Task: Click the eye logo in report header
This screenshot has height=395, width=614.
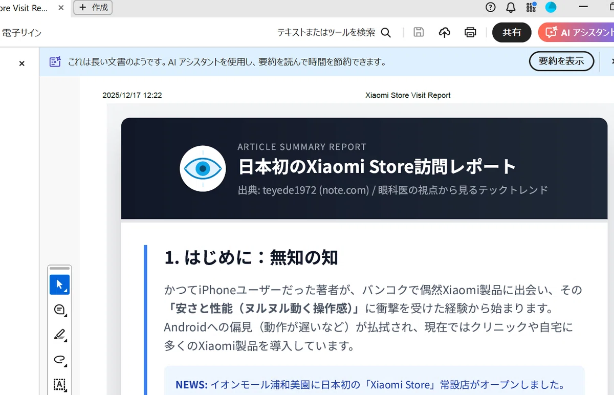Action: [x=203, y=168]
